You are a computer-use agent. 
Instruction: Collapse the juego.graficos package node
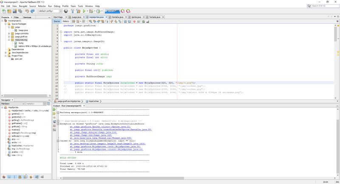pos(9,37)
